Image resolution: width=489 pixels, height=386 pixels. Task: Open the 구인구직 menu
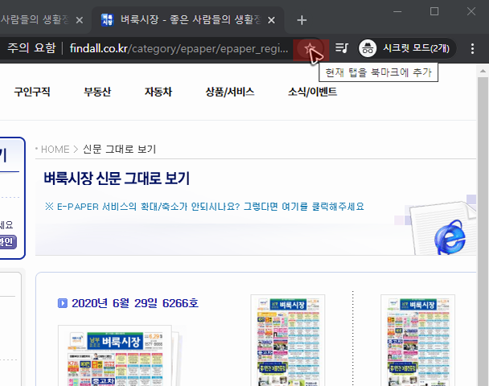[32, 92]
